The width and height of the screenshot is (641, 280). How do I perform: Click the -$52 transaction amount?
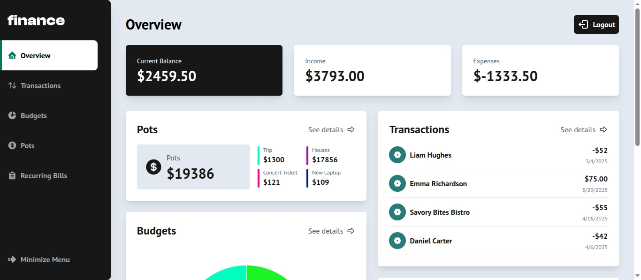600,150
